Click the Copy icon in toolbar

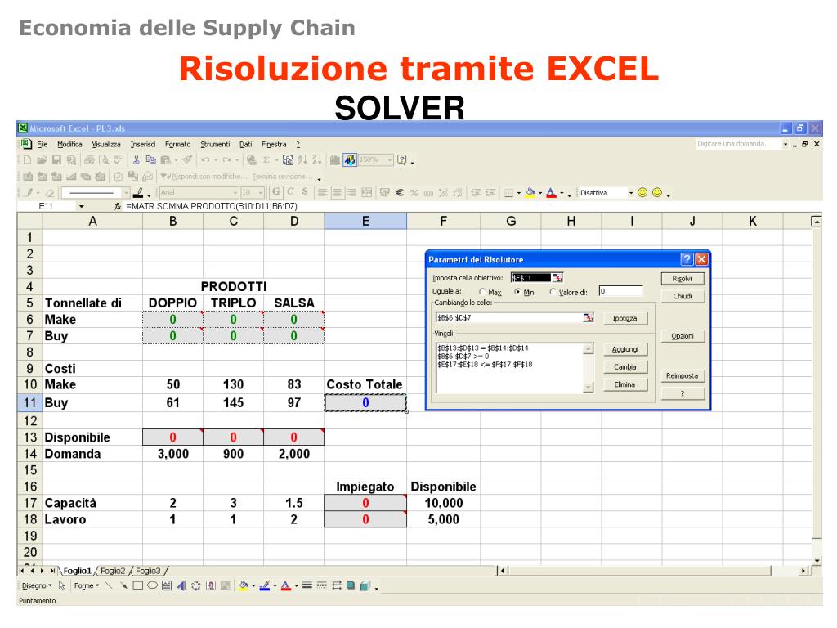point(151,159)
